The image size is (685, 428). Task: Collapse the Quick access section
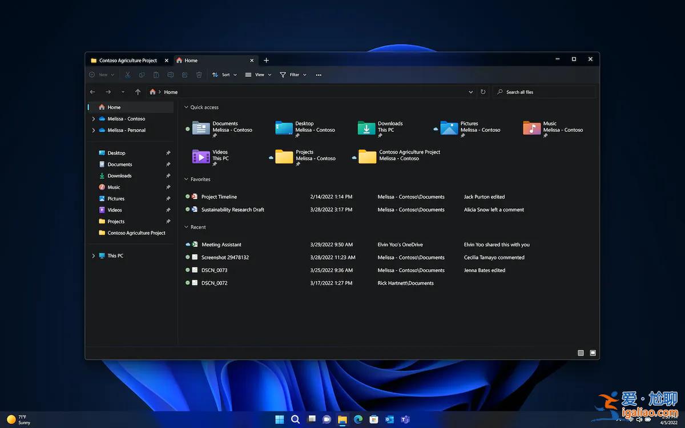click(x=186, y=107)
